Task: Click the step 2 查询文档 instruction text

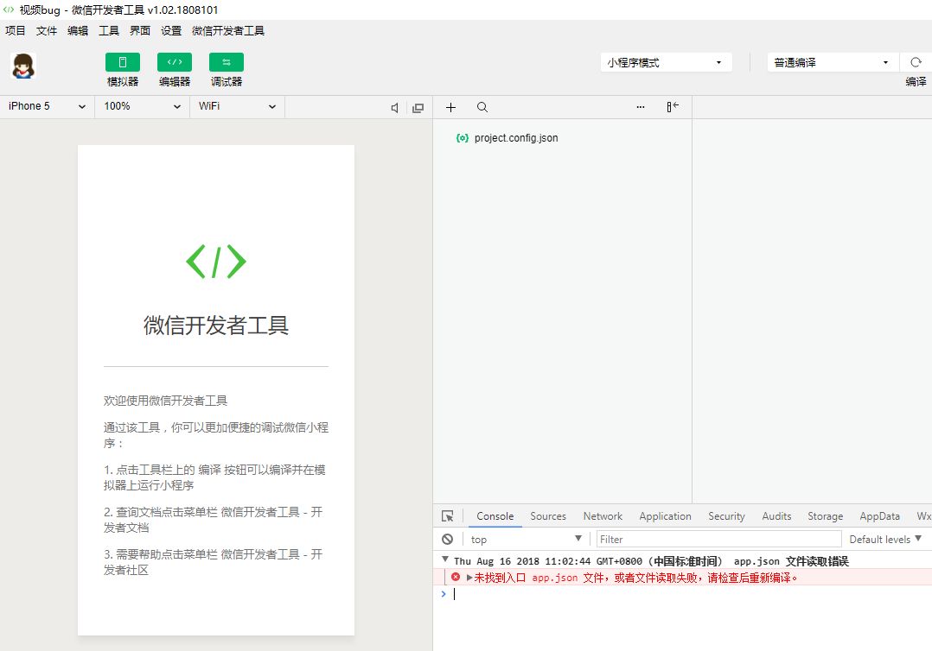Action: click(x=213, y=519)
